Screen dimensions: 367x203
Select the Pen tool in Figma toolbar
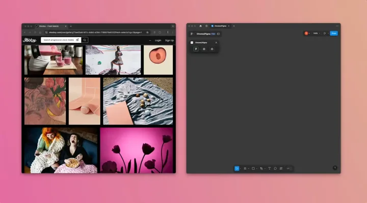pyautogui.click(x=261, y=168)
